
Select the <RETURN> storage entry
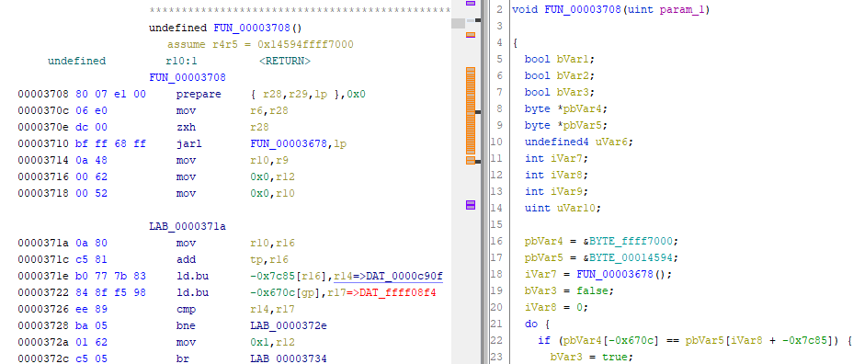pos(285,61)
